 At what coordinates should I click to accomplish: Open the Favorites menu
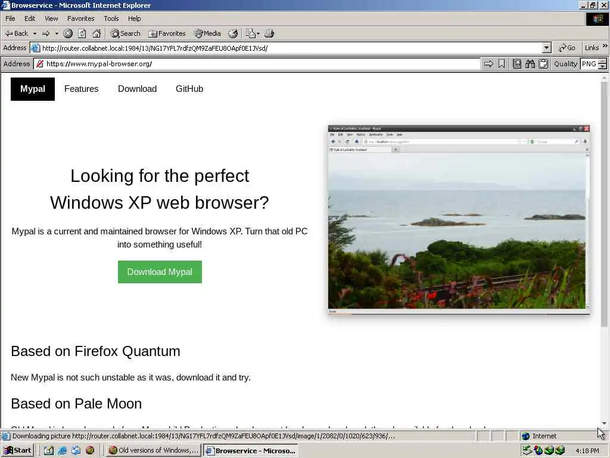(80, 18)
